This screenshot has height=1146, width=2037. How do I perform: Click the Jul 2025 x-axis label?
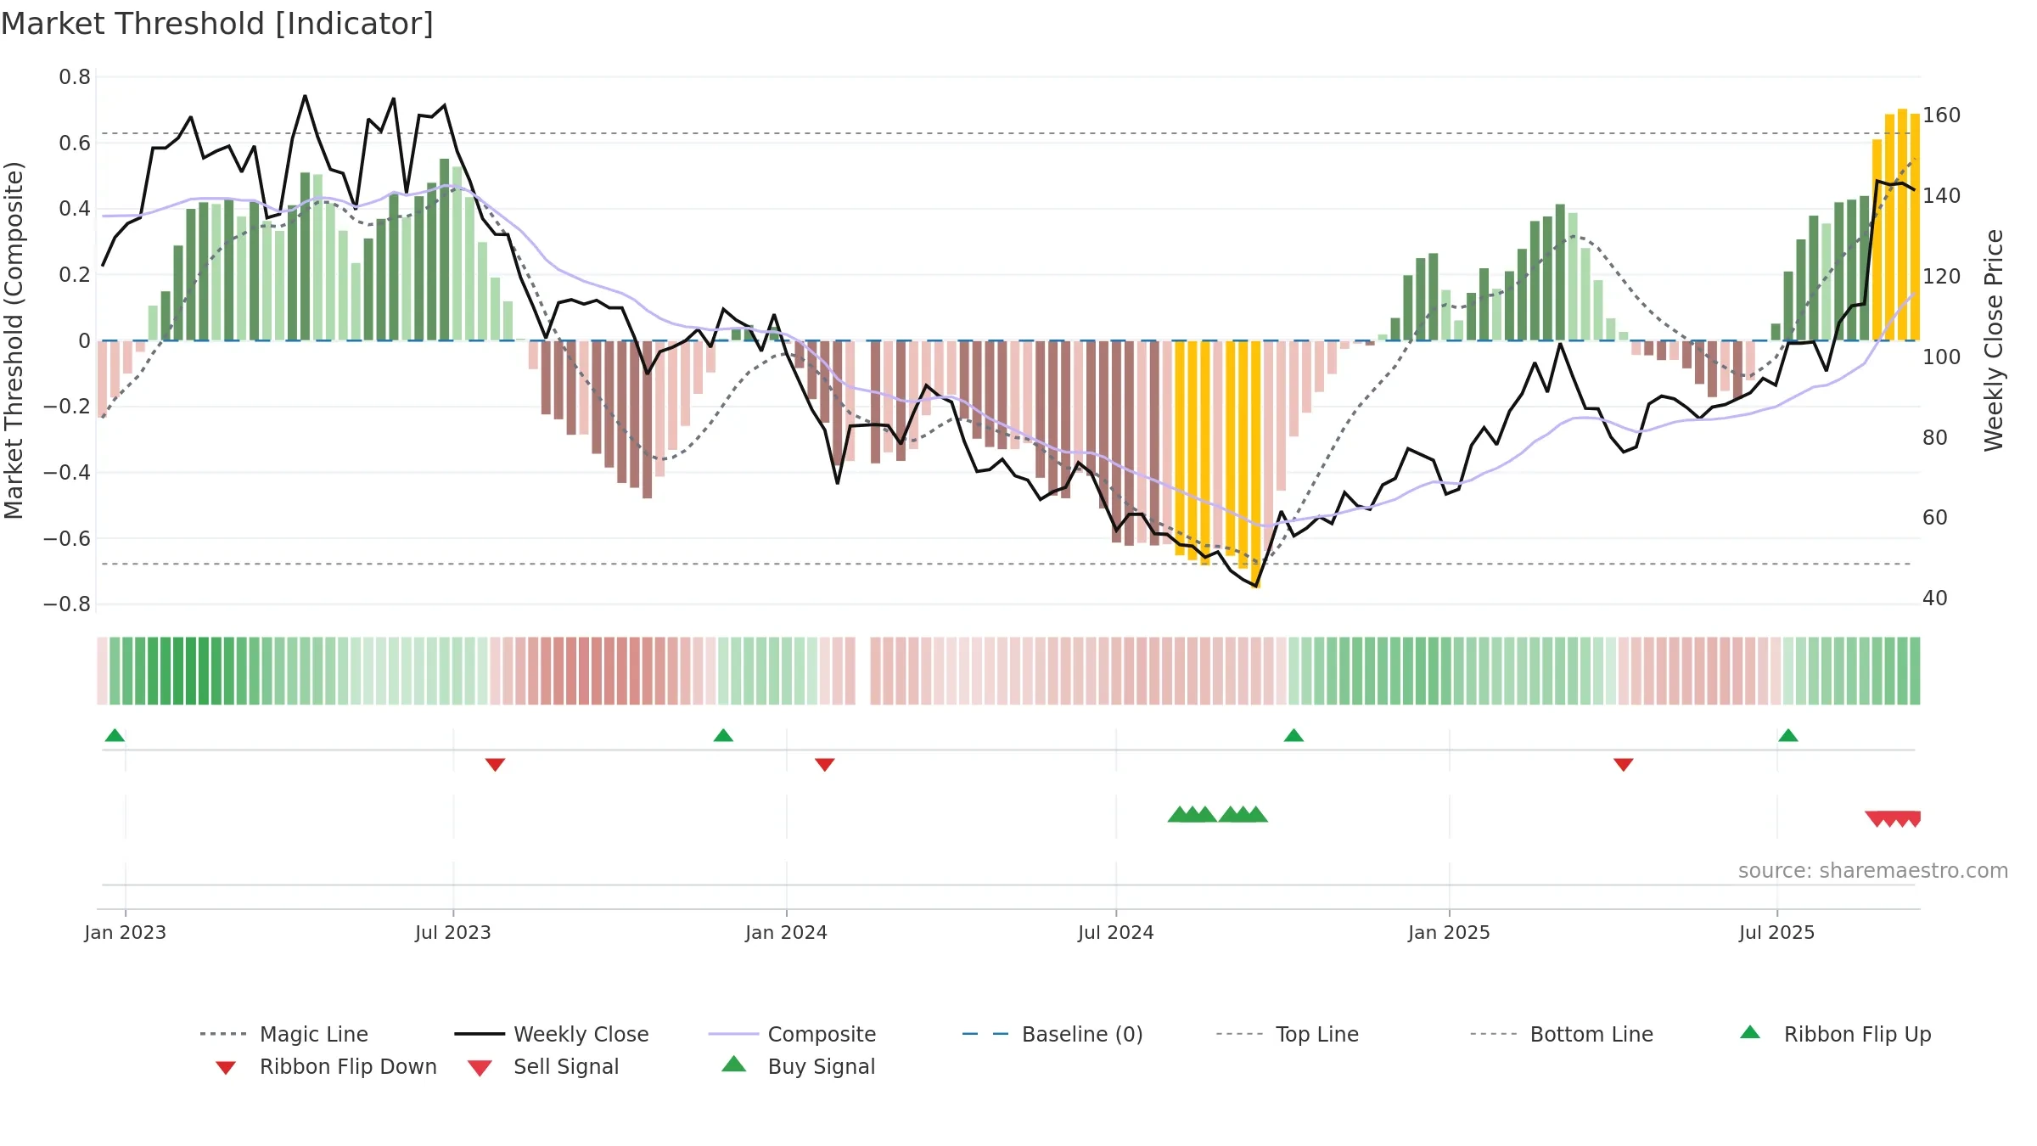pyautogui.click(x=1777, y=933)
